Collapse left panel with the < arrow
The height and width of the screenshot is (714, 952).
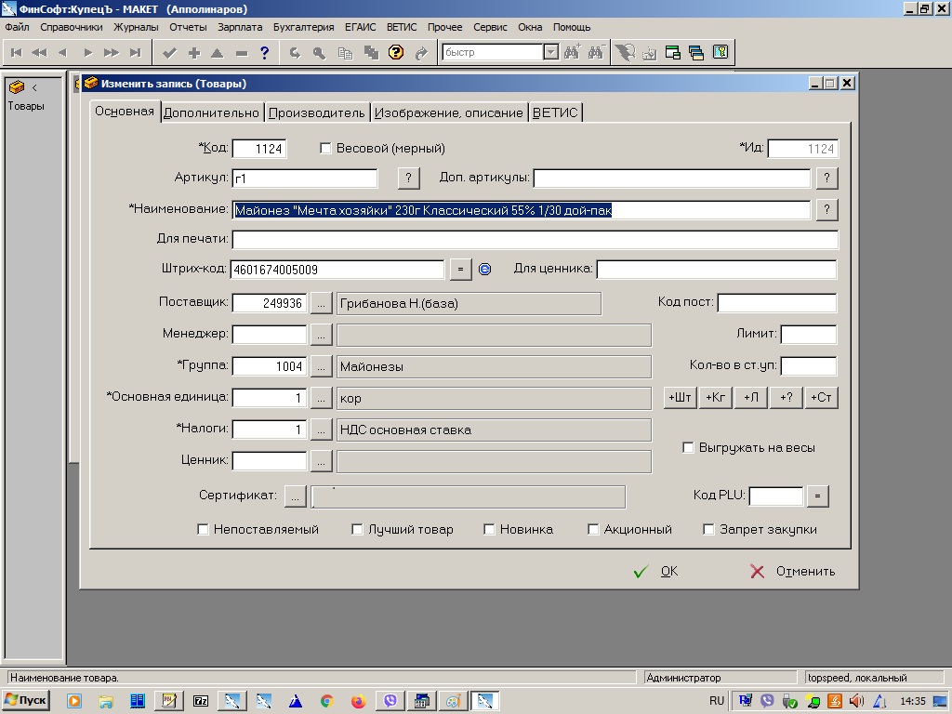point(34,87)
